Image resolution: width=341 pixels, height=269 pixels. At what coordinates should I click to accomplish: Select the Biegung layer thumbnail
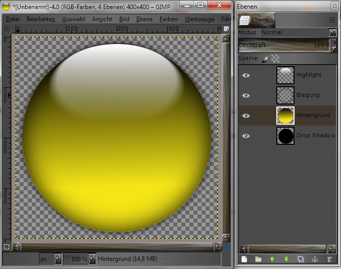[x=285, y=95]
